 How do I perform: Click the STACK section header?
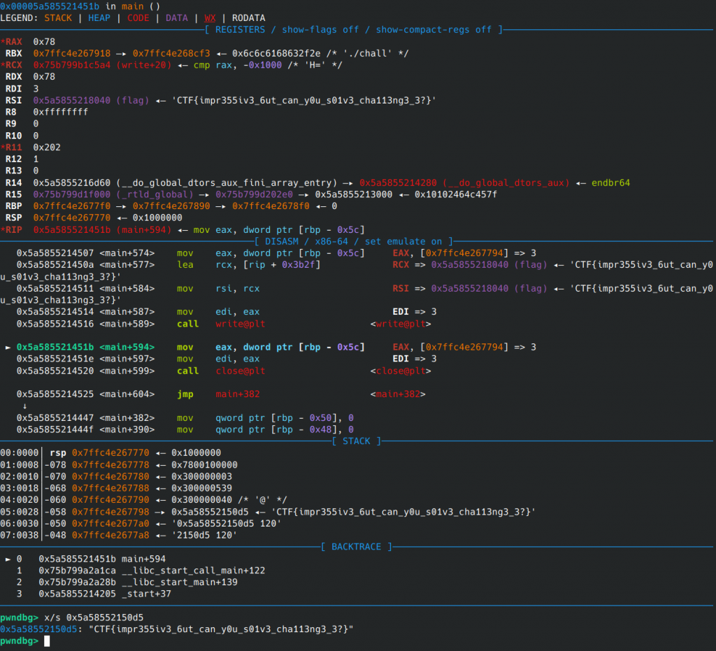(x=357, y=441)
